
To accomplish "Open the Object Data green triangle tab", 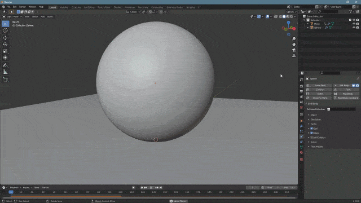I will pos(301,147).
